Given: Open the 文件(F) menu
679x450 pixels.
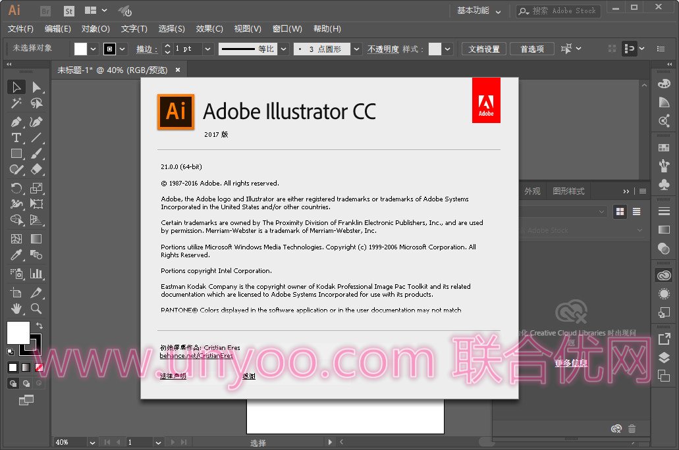Looking at the screenshot, I should [20, 29].
